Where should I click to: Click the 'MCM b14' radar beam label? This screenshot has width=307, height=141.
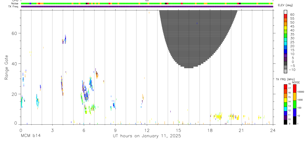[30, 136]
